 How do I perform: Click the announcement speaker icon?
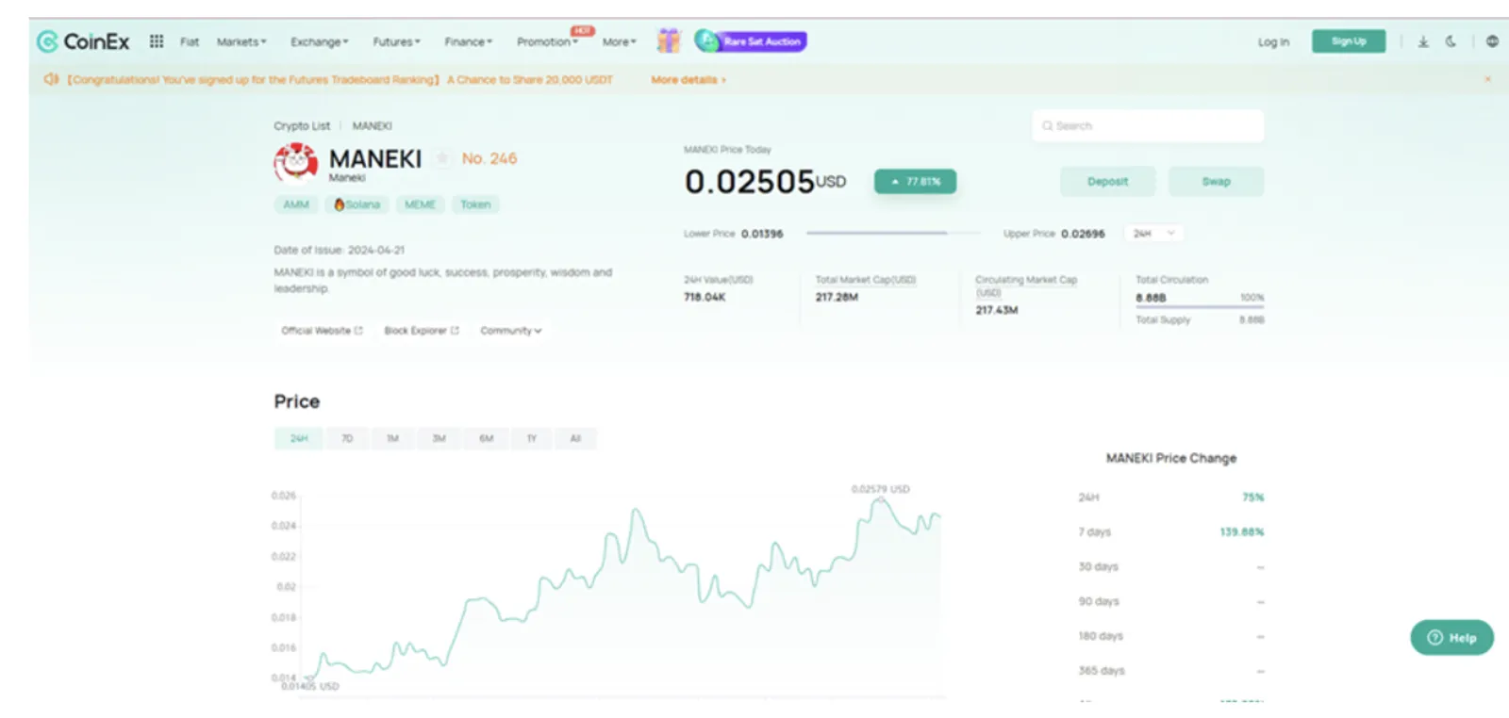point(51,79)
